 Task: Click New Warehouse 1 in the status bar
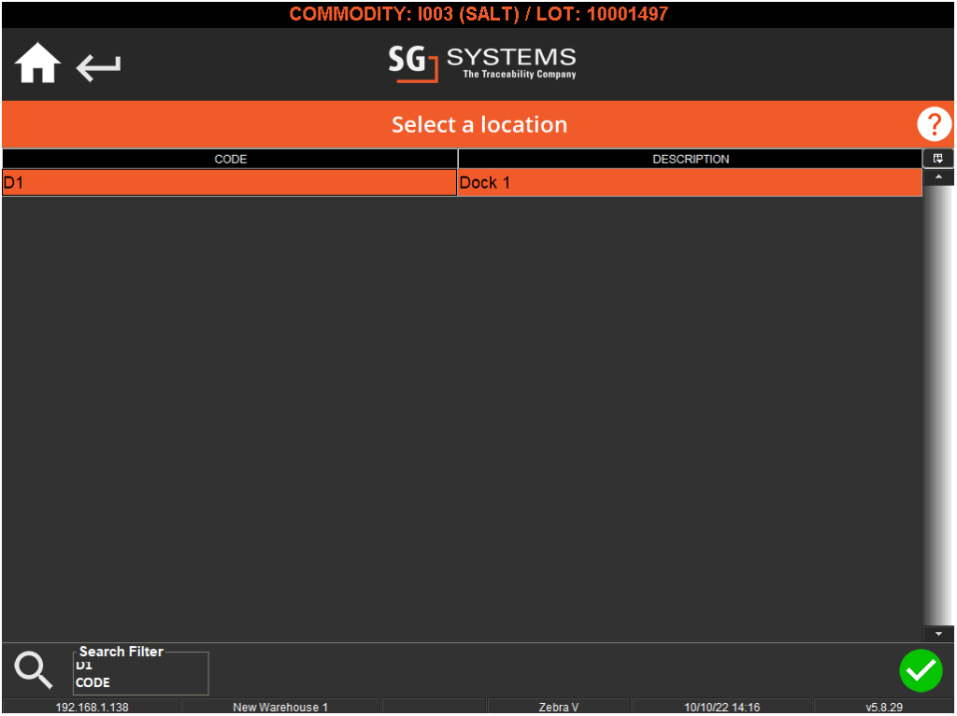(280, 707)
